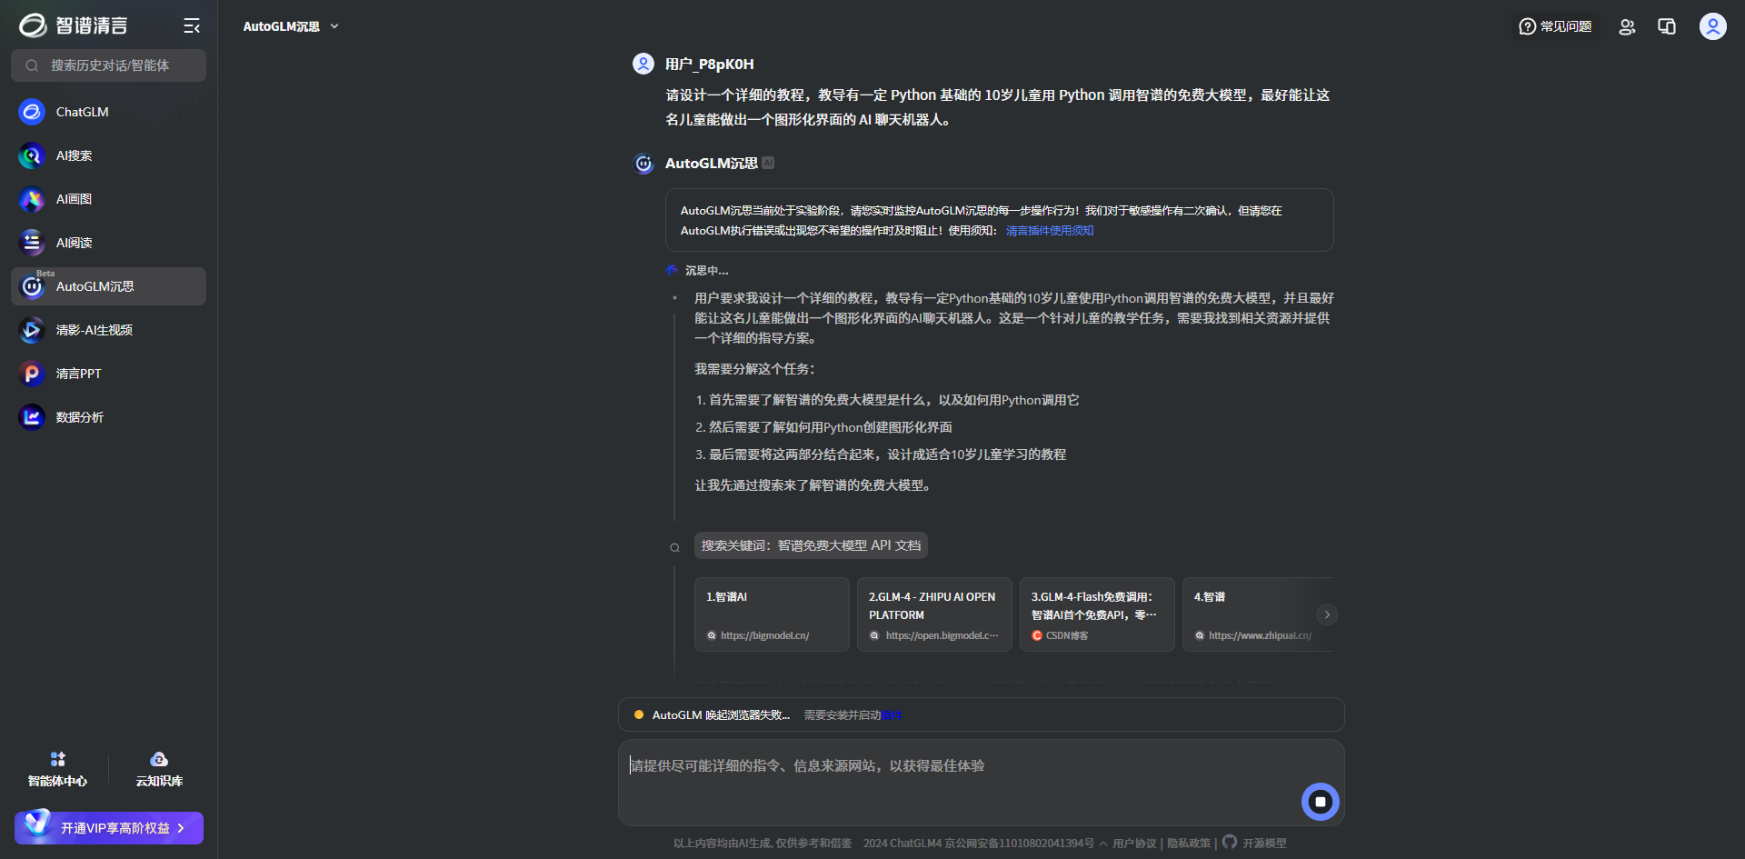1745x859 pixels.
Task: Expand the 京公网安备 footer caret
Action: (1102, 844)
